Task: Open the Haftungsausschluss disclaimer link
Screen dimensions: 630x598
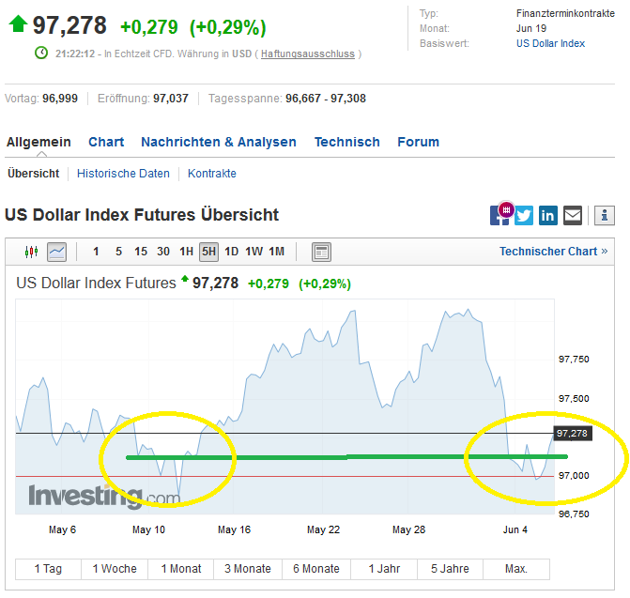Action: [x=308, y=54]
